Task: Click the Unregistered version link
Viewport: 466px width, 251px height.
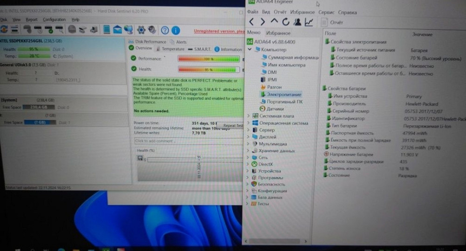Action: point(219,31)
